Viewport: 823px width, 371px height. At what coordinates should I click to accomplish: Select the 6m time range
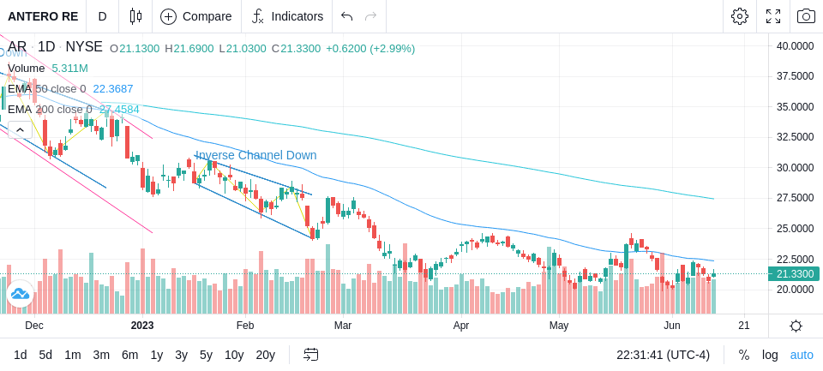tap(129, 356)
